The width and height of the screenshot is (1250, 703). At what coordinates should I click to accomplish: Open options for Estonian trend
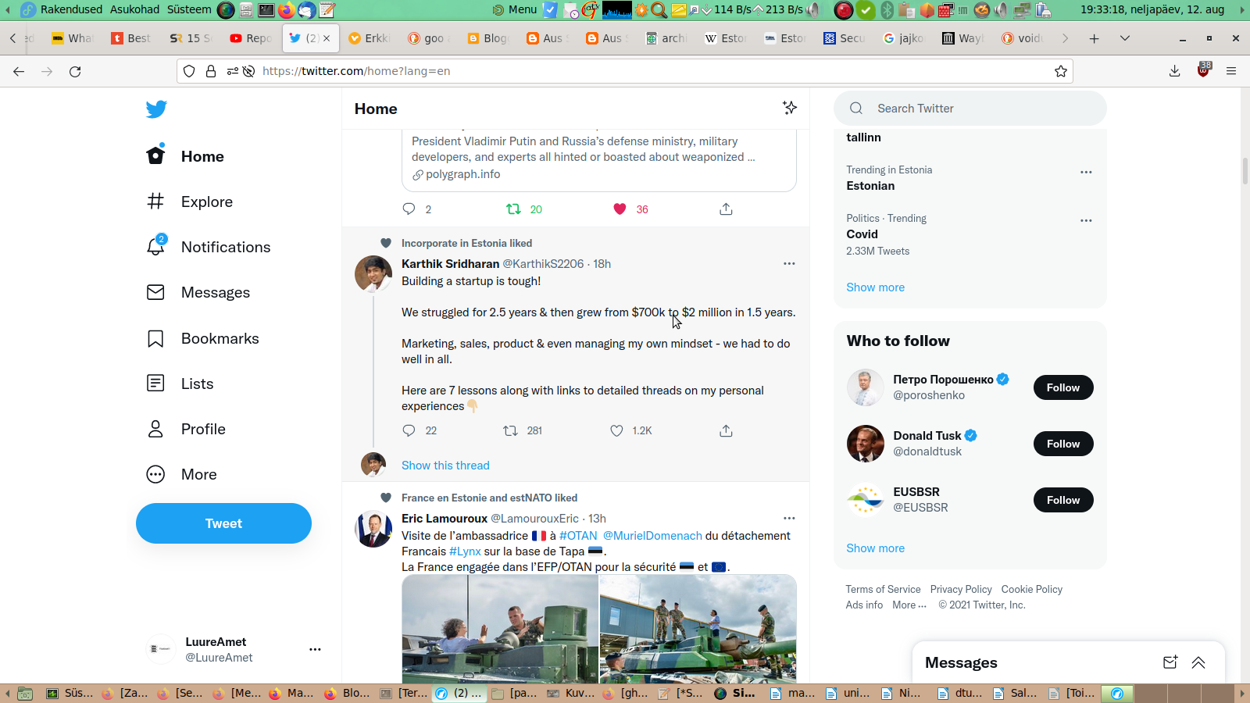pos(1086,172)
